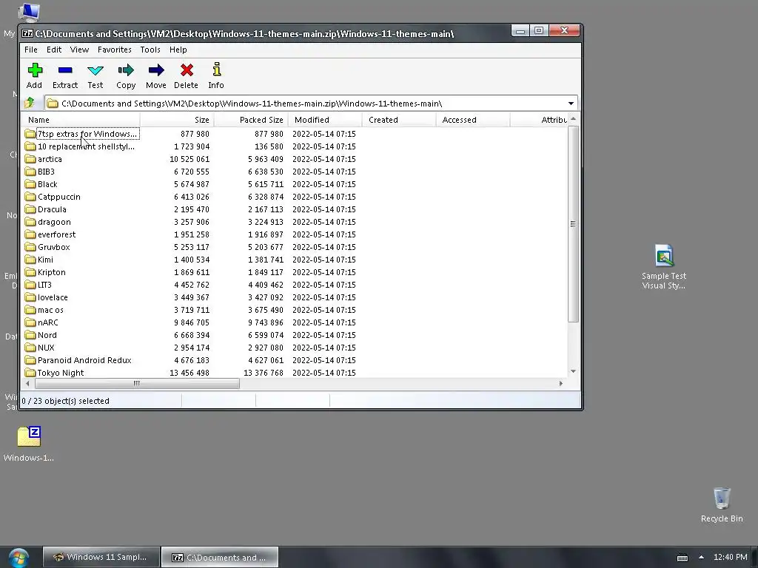Select Sample Test Visual Style desktop icon
Image resolution: width=758 pixels, height=568 pixels.
click(664, 255)
